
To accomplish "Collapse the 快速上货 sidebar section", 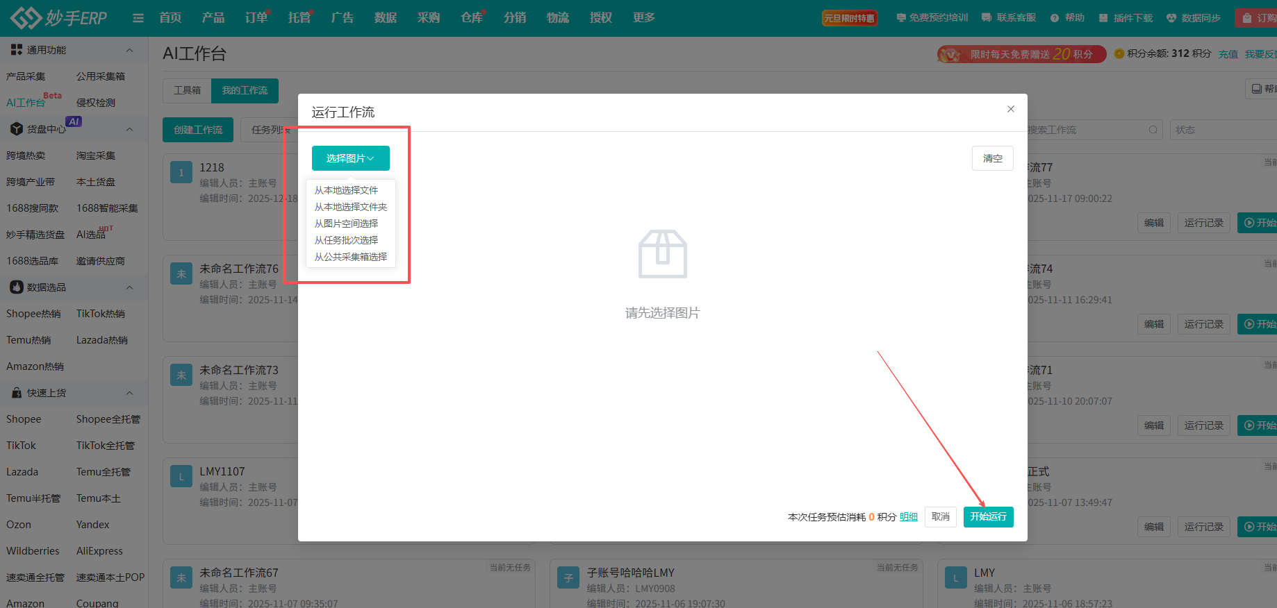I will (129, 393).
